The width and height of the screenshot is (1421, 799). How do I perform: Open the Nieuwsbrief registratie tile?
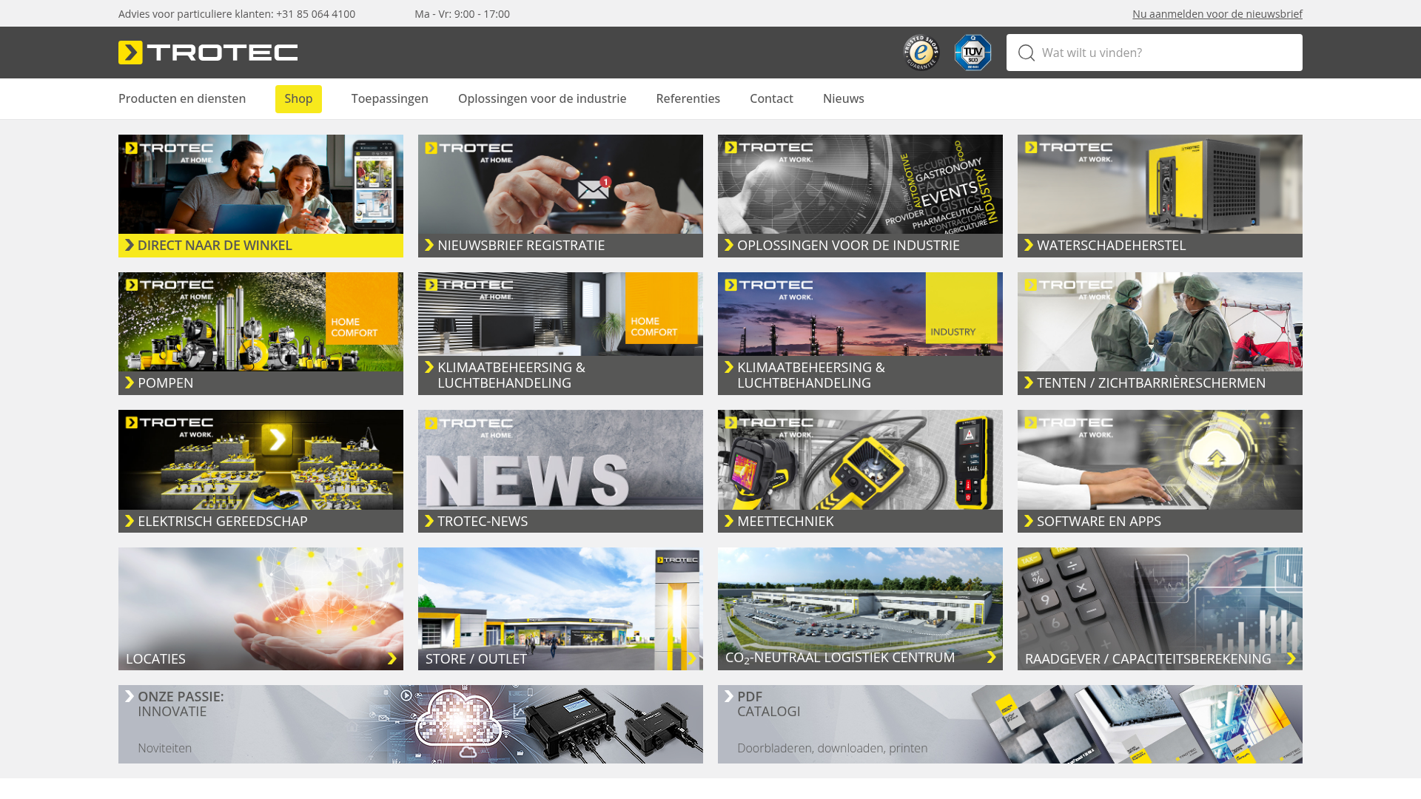tap(560, 196)
